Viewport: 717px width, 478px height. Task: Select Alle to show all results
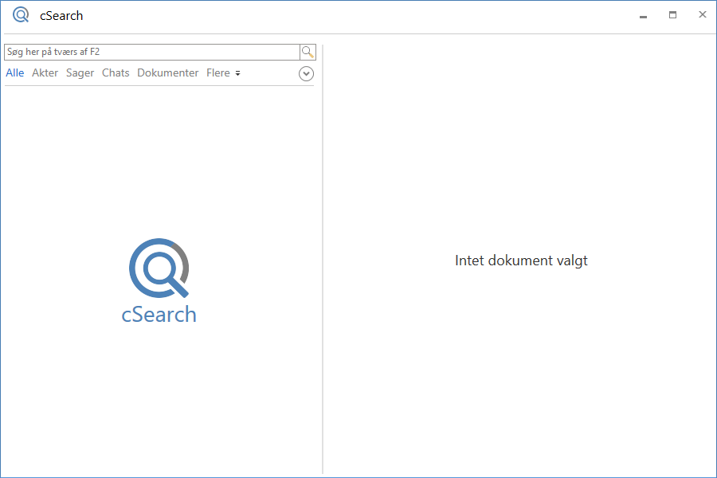coord(14,72)
